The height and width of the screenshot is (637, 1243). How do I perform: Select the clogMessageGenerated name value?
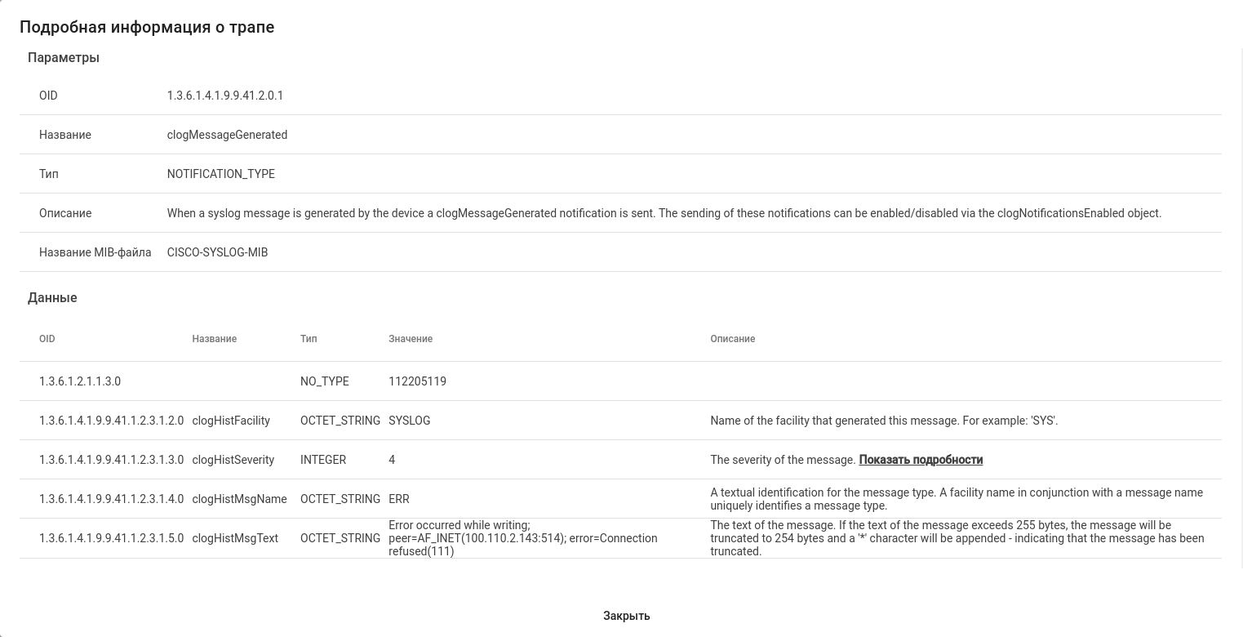point(227,135)
